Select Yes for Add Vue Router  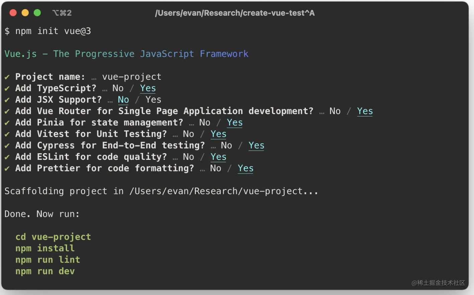[x=365, y=111]
